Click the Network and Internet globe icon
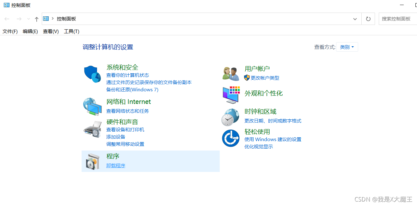The height and width of the screenshot is (205, 417). [x=92, y=107]
